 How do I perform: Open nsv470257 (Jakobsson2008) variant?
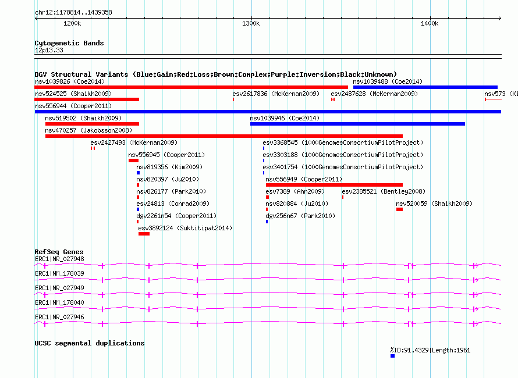pos(88,130)
